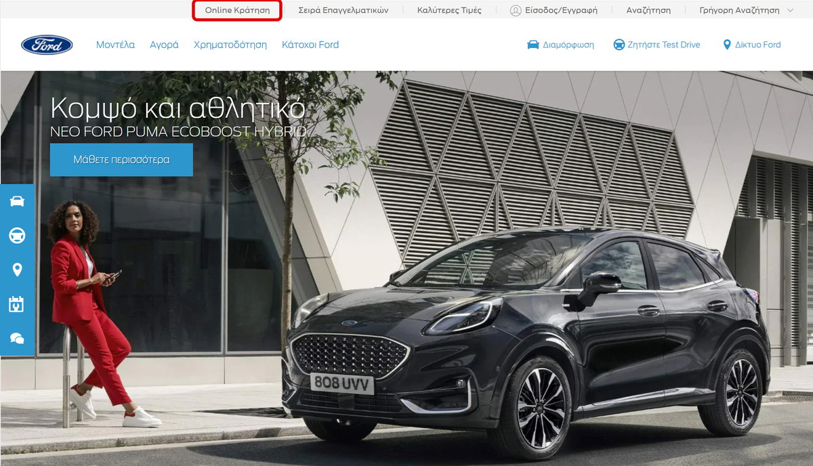
Task: Click the steering wheel icon beside Ζητήστε Test Drive
Action: coord(619,45)
